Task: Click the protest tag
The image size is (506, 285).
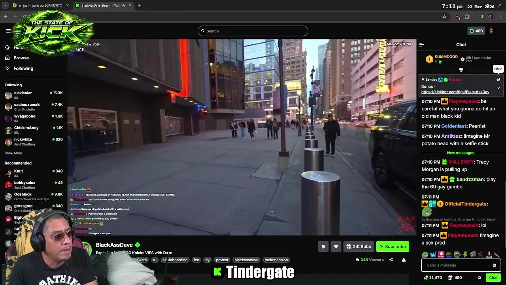Action: pos(222,260)
